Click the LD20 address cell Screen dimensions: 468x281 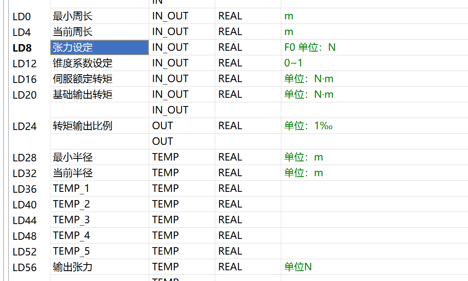pos(24,95)
